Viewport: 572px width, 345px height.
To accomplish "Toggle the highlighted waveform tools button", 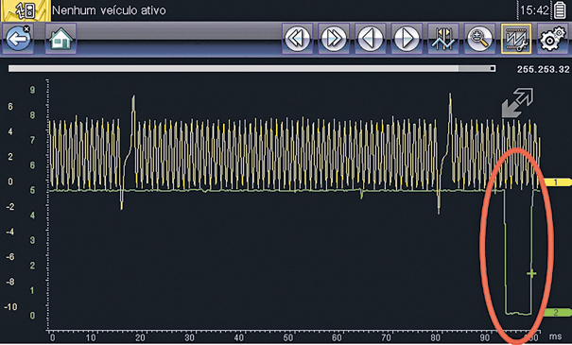I will tap(516, 39).
